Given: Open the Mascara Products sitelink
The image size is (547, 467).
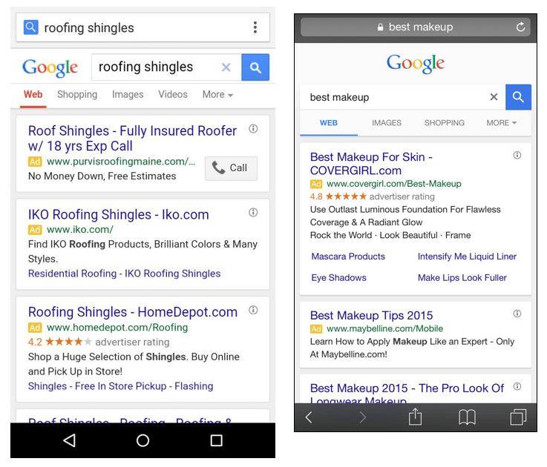Looking at the screenshot, I should (348, 256).
